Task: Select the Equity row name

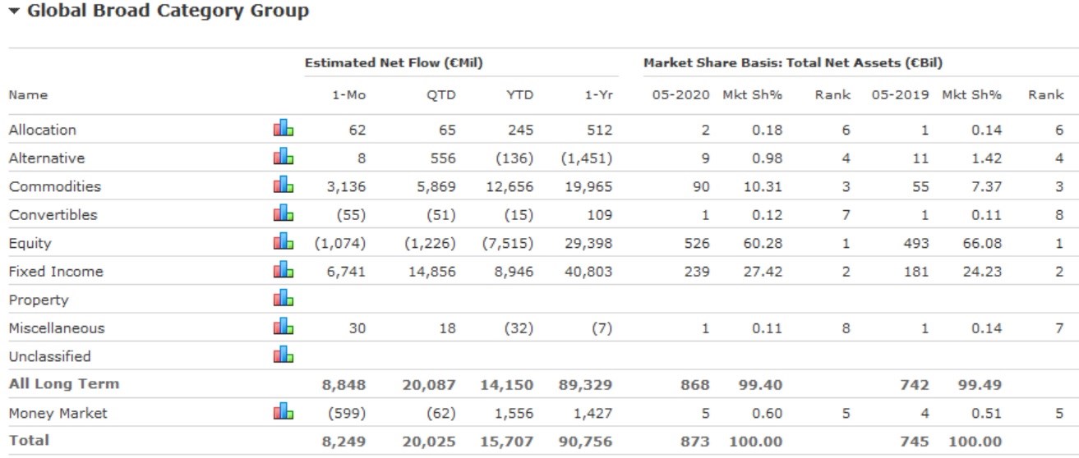Action: click(30, 243)
